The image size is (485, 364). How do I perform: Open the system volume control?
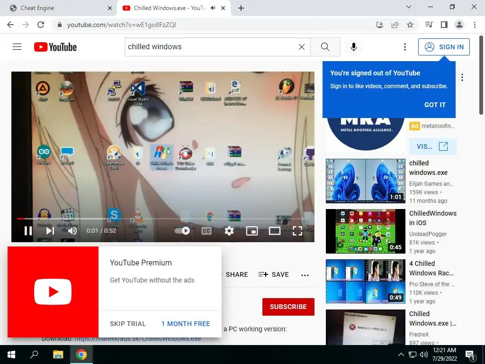(x=424, y=355)
